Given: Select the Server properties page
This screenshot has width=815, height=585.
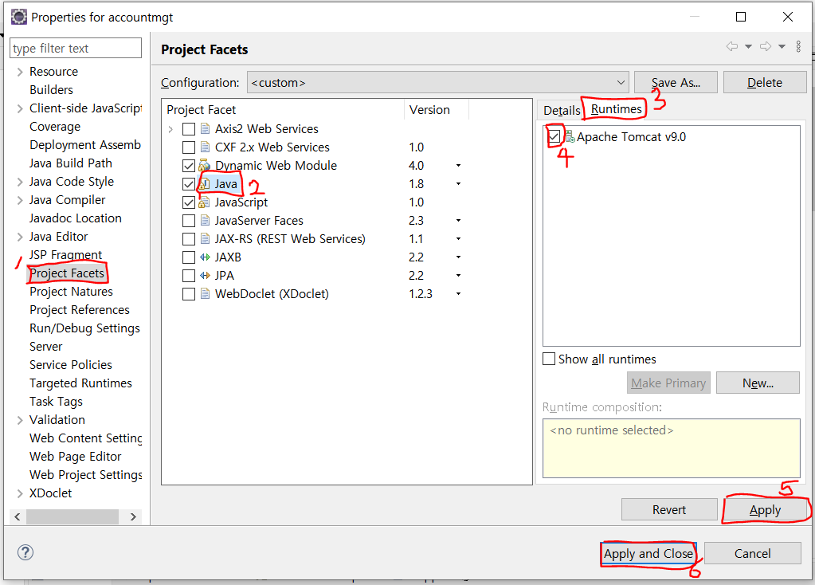Looking at the screenshot, I should click(45, 347).
